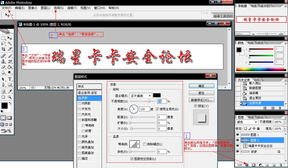Select the Path Selection tool

(3, 79)
